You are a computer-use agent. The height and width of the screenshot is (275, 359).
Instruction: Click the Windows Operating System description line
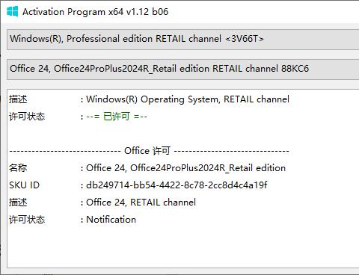[x=188, y=99]
